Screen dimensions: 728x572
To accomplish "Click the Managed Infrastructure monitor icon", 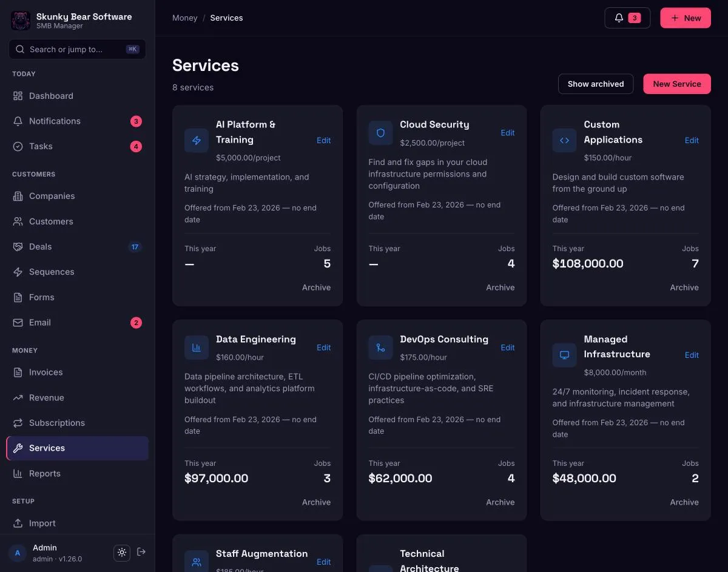I will (x=564, y=355).
